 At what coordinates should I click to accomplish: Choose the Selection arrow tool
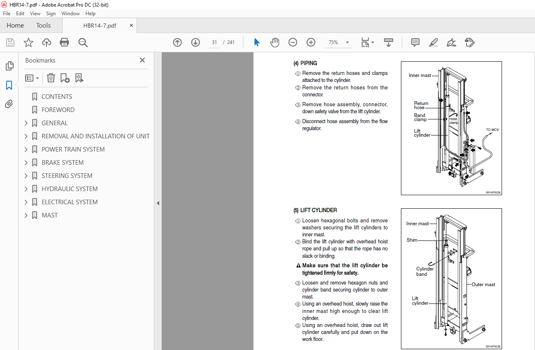point(257,42)
